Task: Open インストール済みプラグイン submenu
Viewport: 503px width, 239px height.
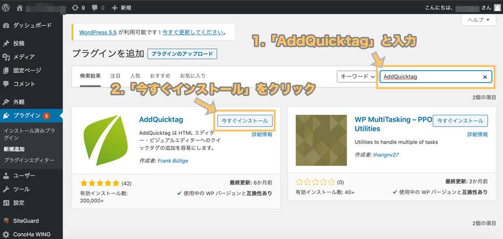Action: [x=29, y=134]
